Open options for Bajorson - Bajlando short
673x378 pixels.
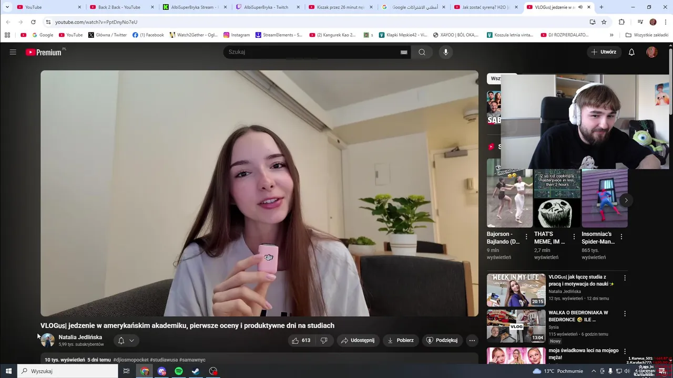coord(526,237)
